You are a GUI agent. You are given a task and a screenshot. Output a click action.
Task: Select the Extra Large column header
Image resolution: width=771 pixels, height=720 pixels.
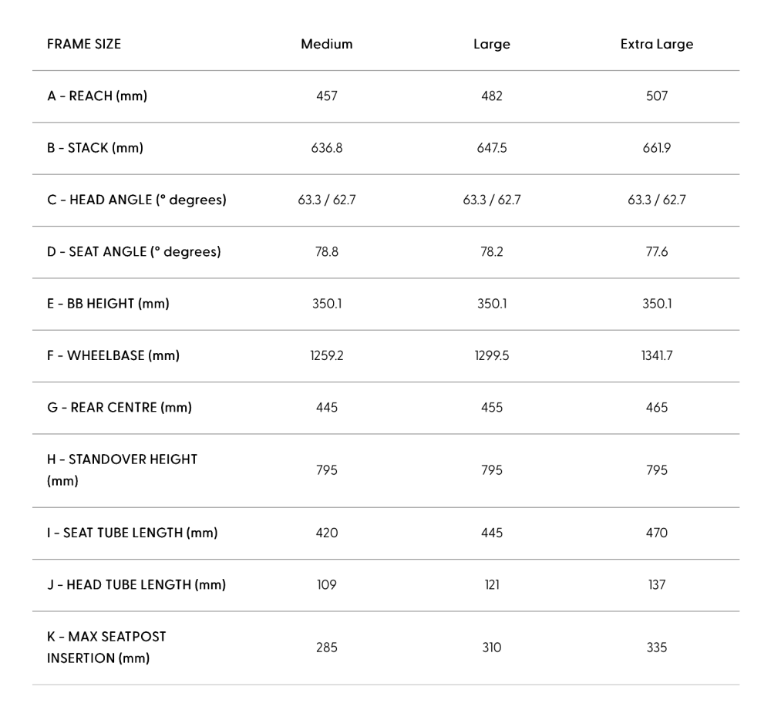coord(657,45)
